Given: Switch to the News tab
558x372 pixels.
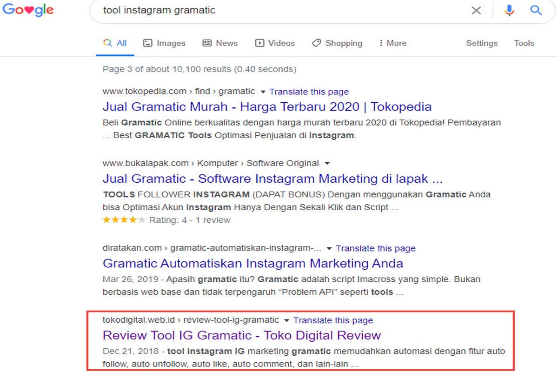Looking at the screenshot, I should (x=220, y=43).
